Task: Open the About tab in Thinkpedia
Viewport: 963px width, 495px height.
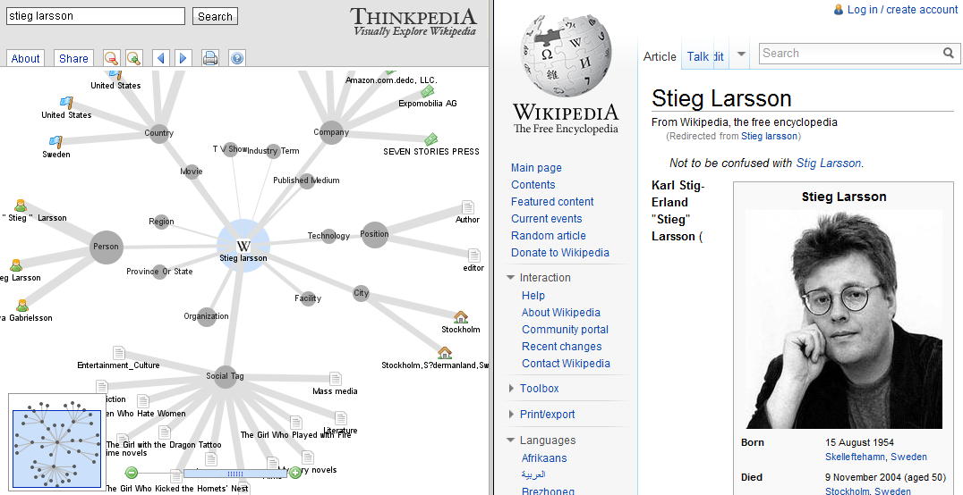Action: [25, 58]
